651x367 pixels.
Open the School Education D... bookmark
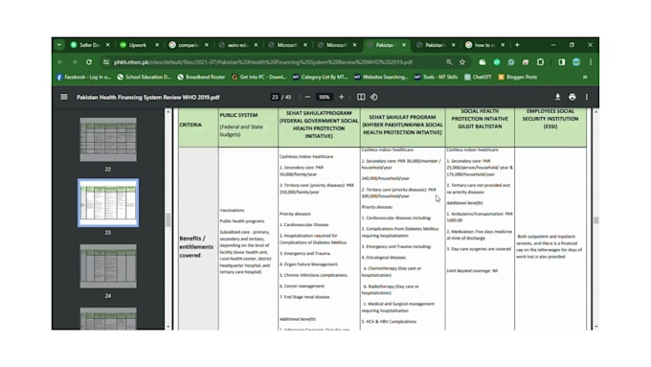pyautogui.click(x=144, y=77)
